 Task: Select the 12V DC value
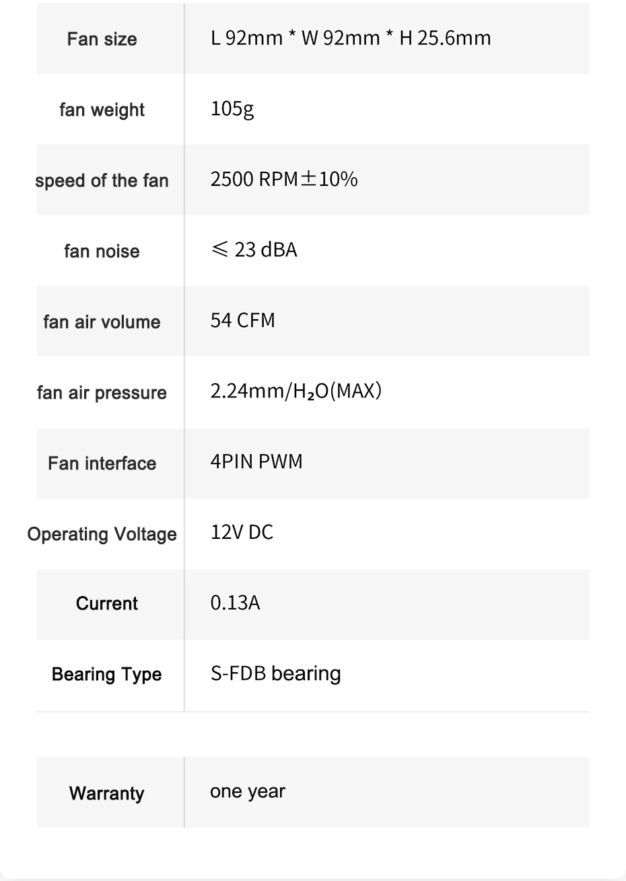[242, 532]
